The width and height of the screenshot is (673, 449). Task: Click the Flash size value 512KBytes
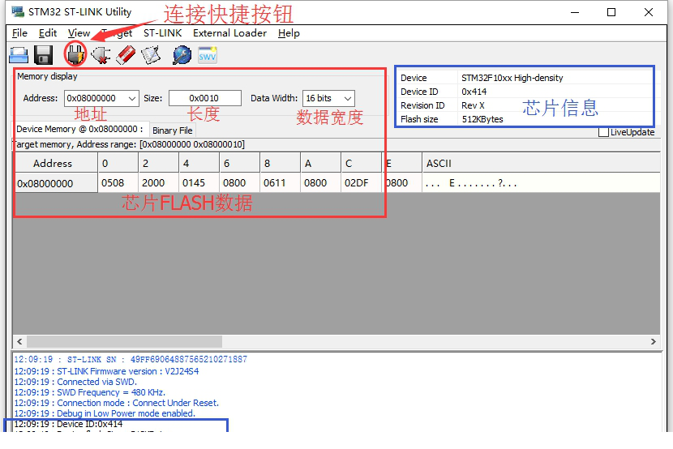tap(482, 119)
